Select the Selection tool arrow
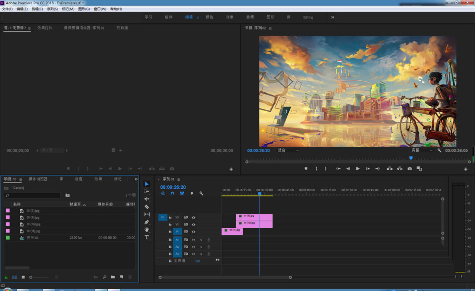Viewport: 475px width, 291px height. point(147,184)
